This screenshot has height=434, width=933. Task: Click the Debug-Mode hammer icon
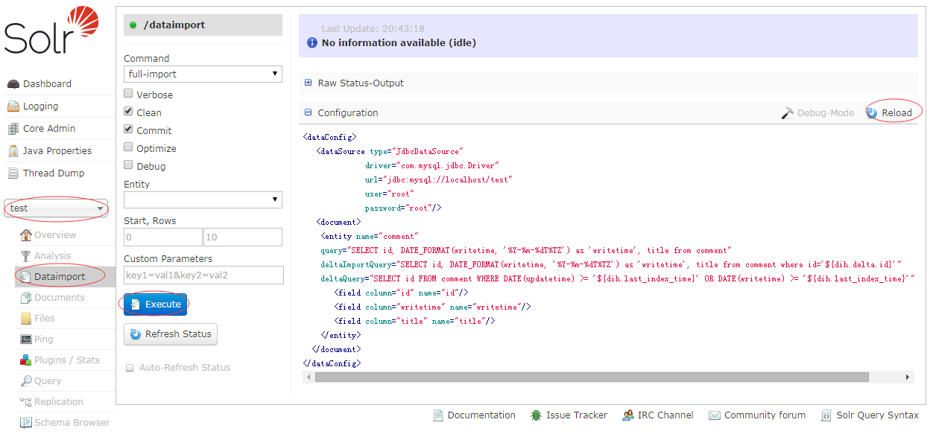(x=787, y=113)
